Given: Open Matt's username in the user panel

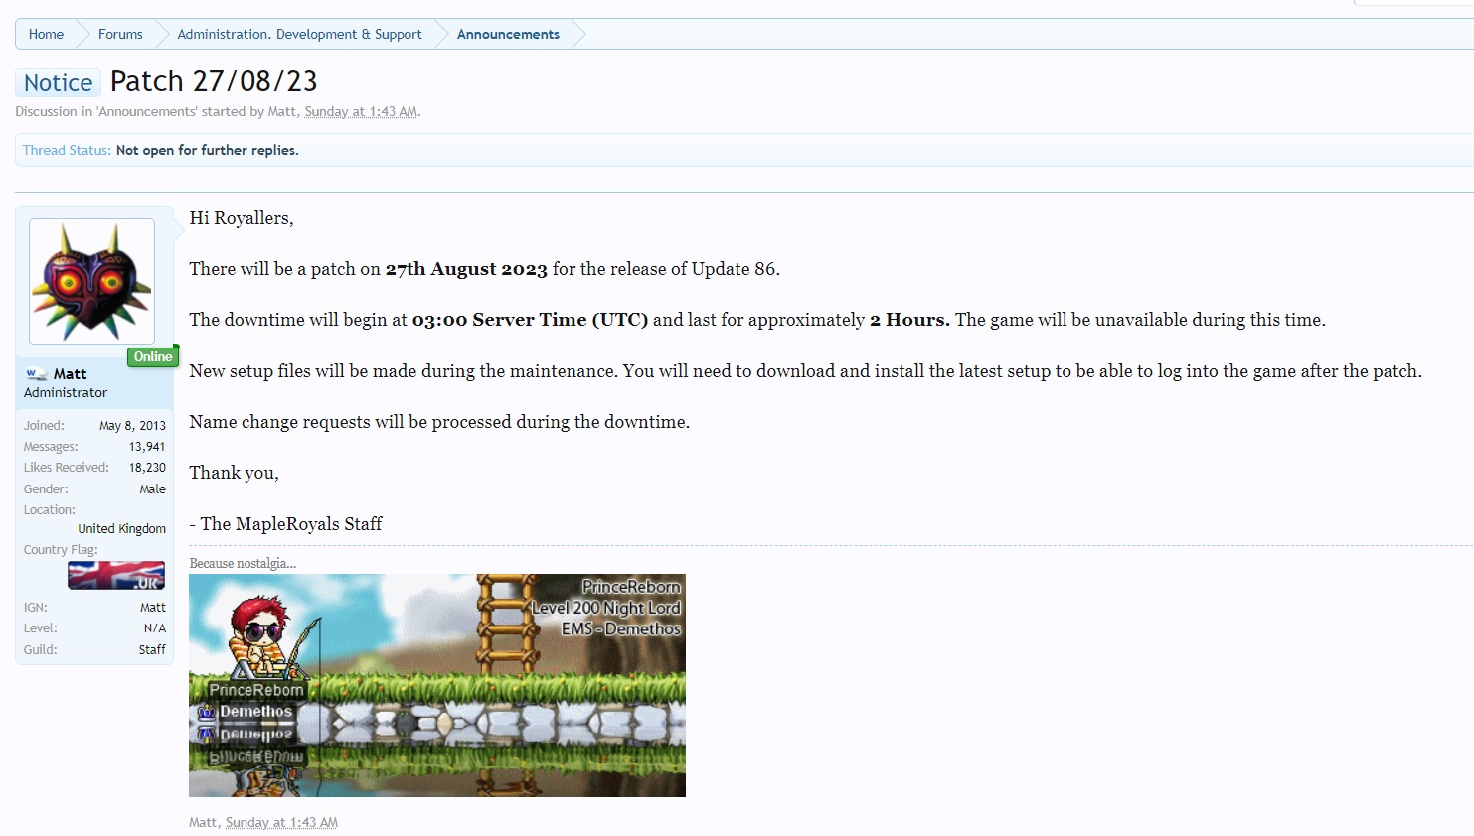Looking at the screenshot, I should (70, 374).
